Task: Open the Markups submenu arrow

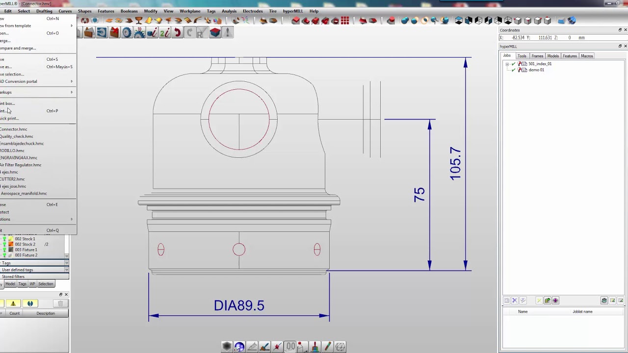Action: tap(72, 92)
